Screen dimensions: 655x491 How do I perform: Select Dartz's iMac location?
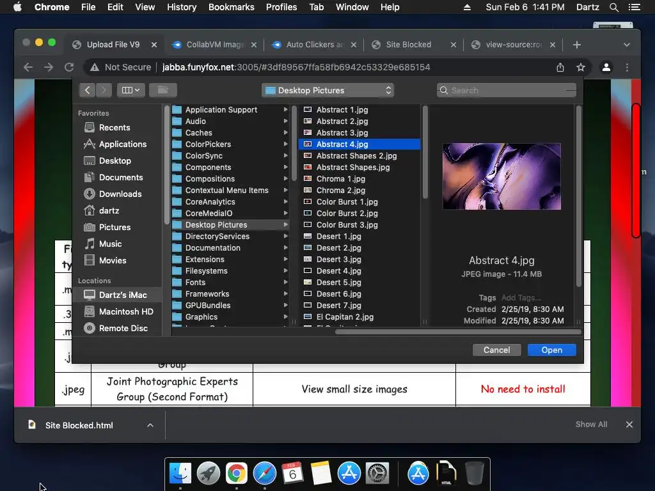(117, 295)
